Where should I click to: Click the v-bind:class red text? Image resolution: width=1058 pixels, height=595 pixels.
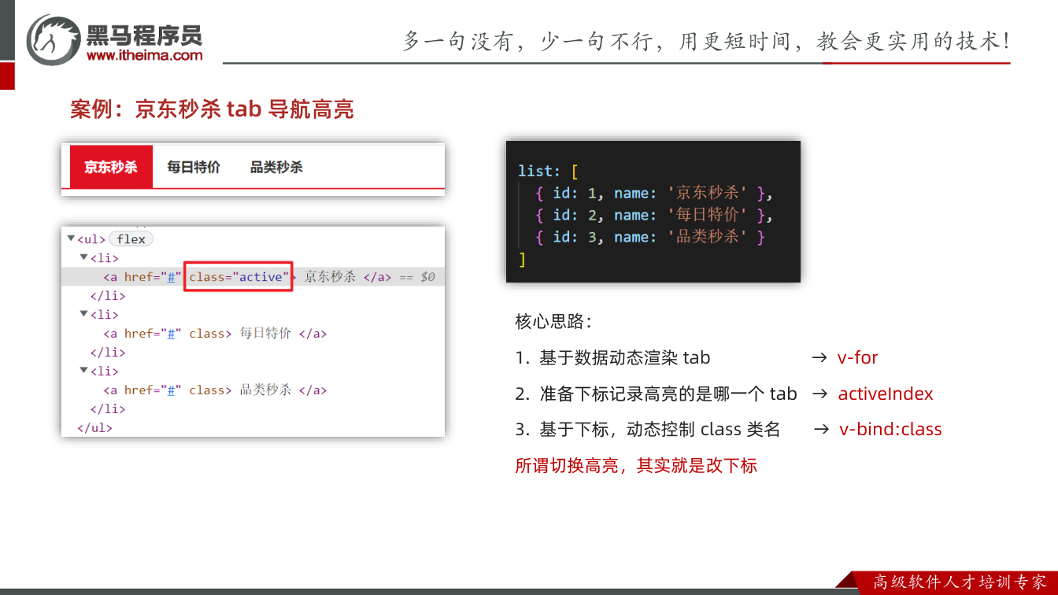(890, 430)
